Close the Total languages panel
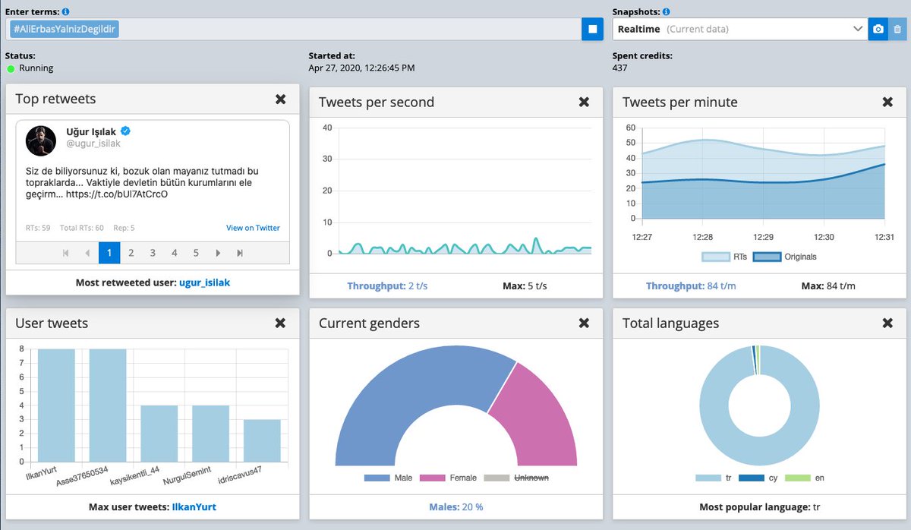This screenshot has height=530, width=911. click(887, 323)
